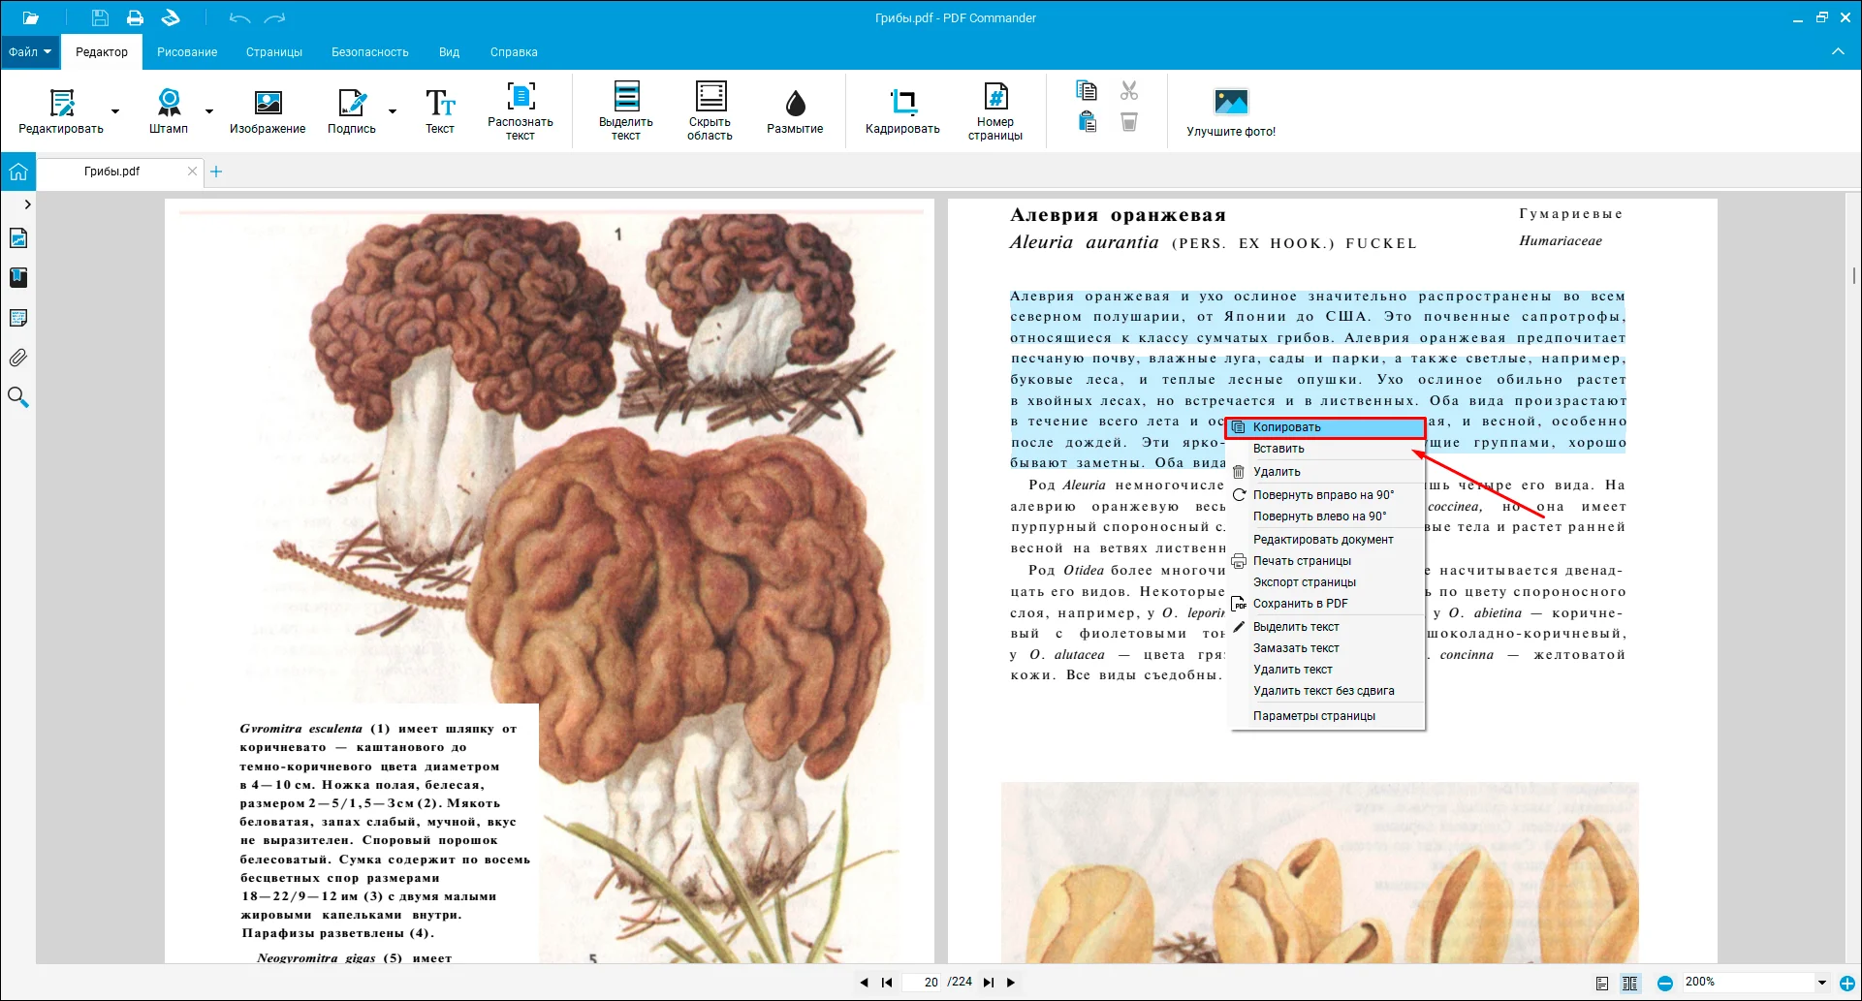Select the Скрыть область tool
1862x1001 pixels.
710,111
